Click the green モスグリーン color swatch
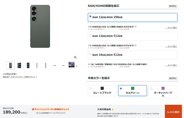Image resolution: width=184 pixels, height=118 pixels. tap(133, 88)
